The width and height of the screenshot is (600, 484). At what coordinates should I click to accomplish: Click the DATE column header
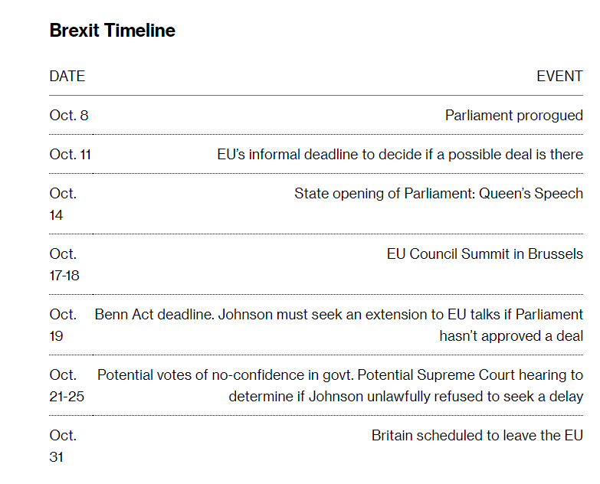[x=67, y=77]
